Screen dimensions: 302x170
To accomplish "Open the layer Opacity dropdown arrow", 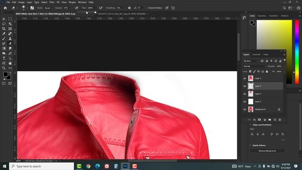I will pyautogui.click(x=284, y=66).
